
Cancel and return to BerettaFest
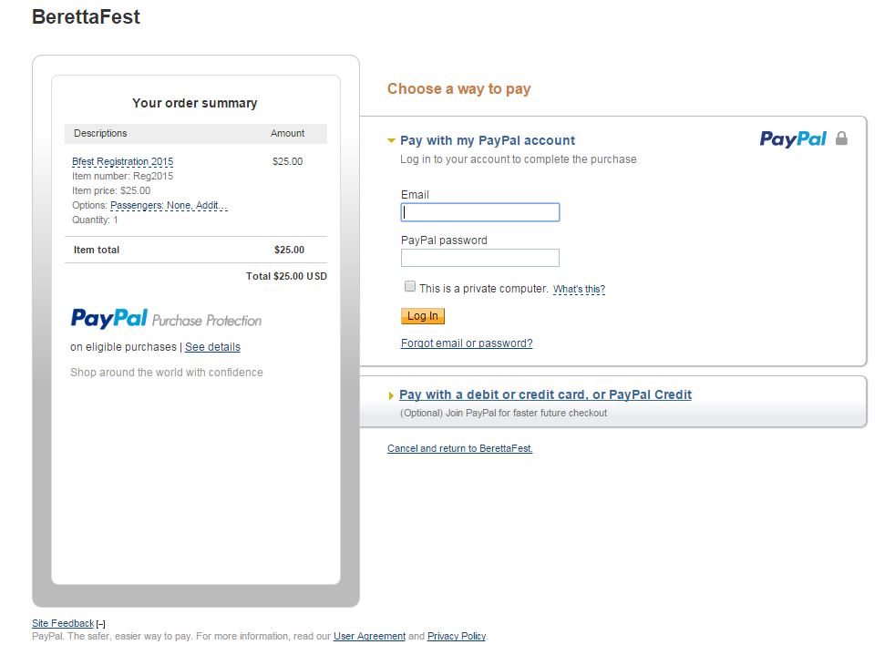click(x=459, y=448)
